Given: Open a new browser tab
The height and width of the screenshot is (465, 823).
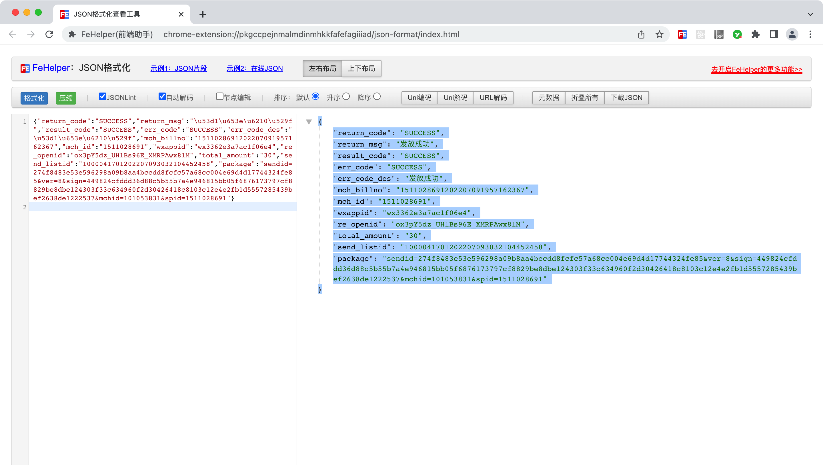Looking at the screenshot, I should point(203,14).
